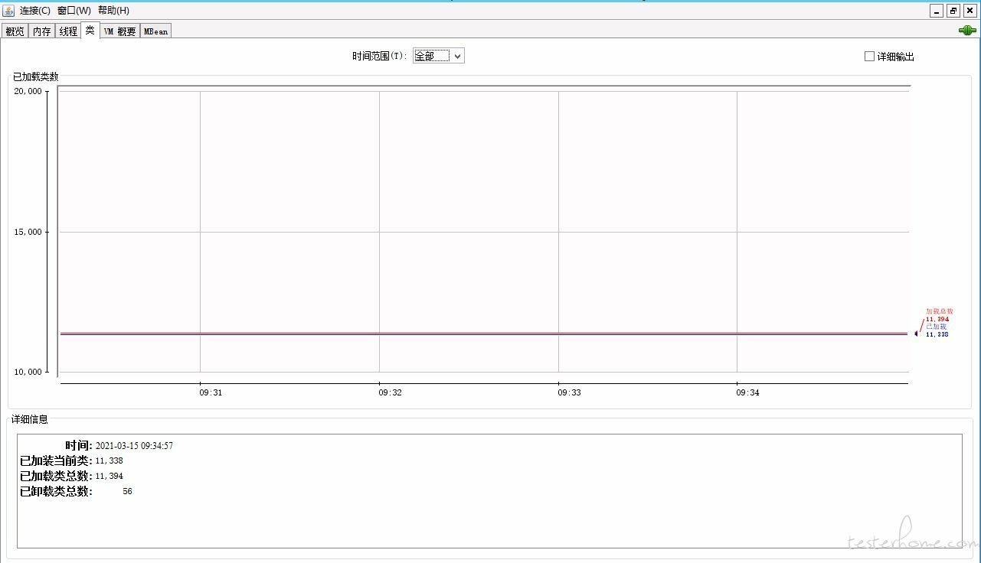981x563 pixels.
Task: Click the 加载总数 legend label
Action: (940, 311)
